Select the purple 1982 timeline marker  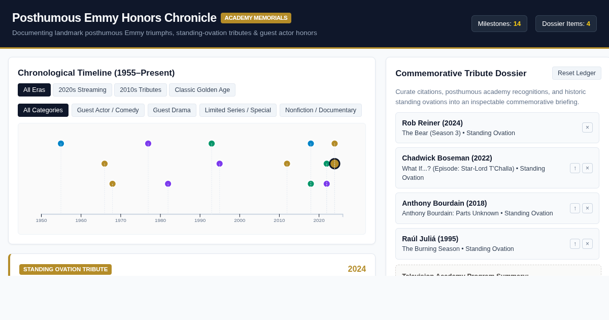tap(168, 184)
